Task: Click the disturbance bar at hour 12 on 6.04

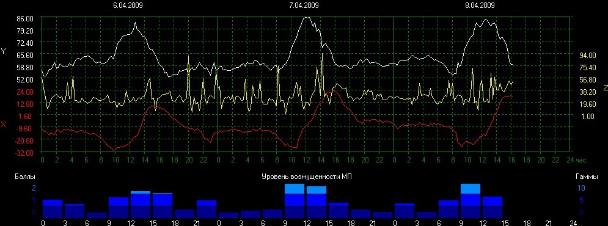Action: pos(141,204)
